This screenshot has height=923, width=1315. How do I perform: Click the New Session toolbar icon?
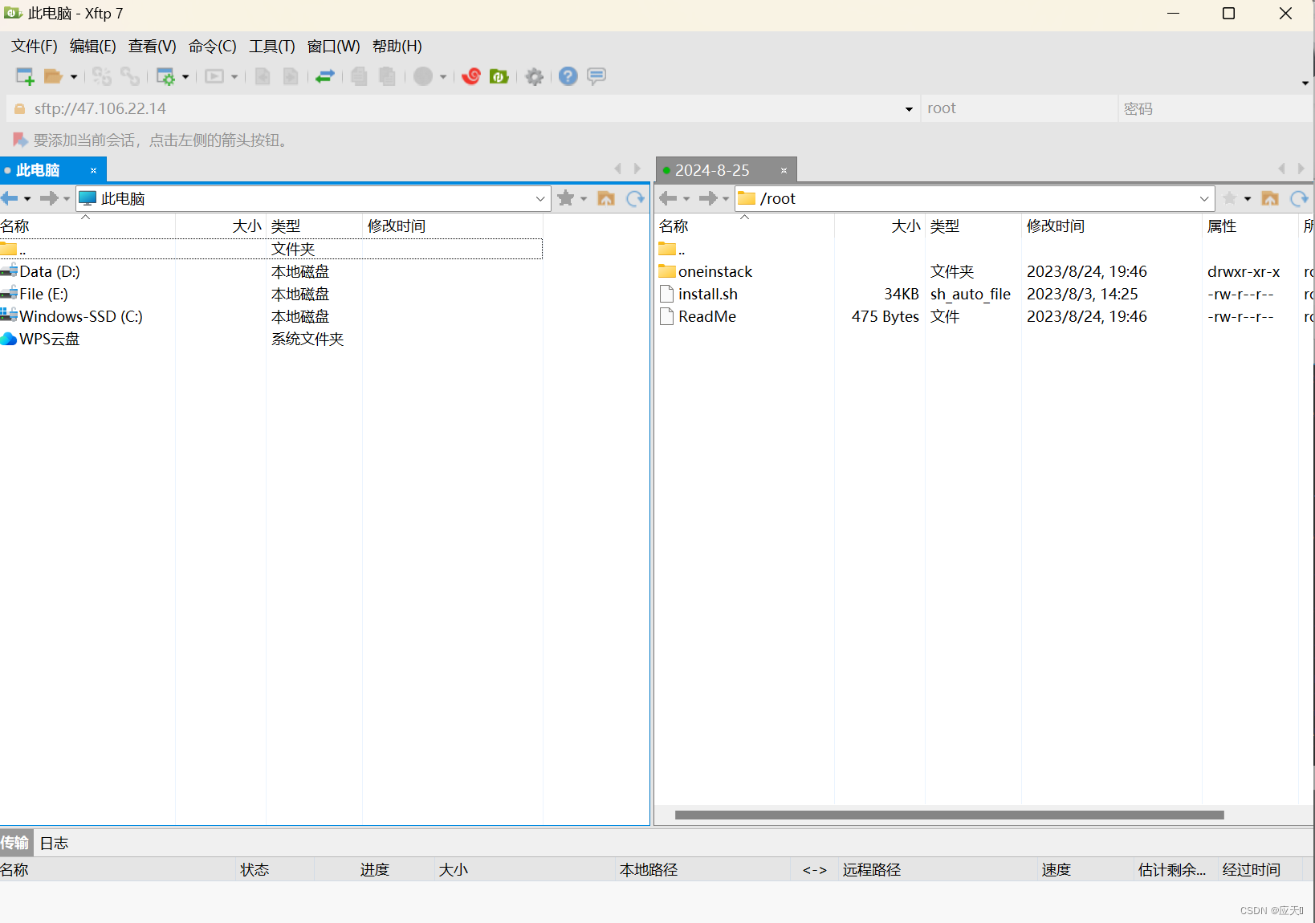[x=25, y=76]
